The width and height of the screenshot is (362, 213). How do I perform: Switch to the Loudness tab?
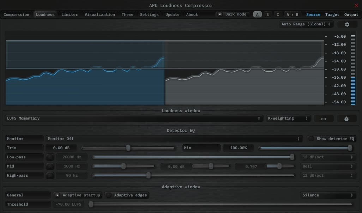(x=45, y=14)
